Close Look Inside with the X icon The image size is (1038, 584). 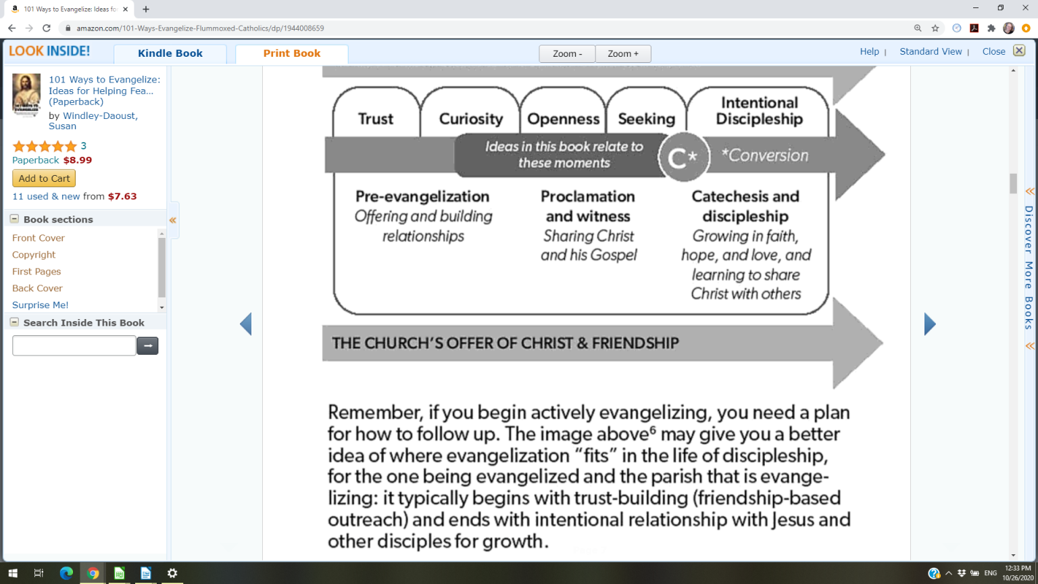(x=1019, y=51)
